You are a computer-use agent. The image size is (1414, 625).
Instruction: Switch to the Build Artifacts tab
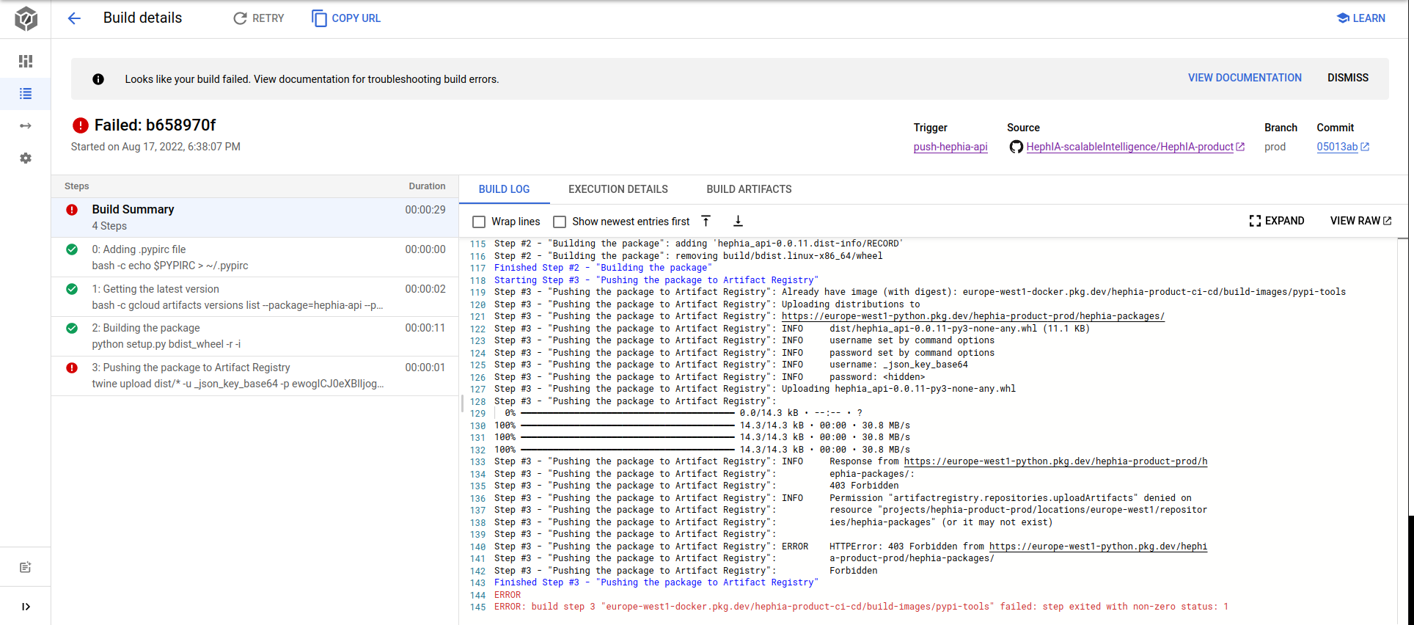(x=749, y=189)
